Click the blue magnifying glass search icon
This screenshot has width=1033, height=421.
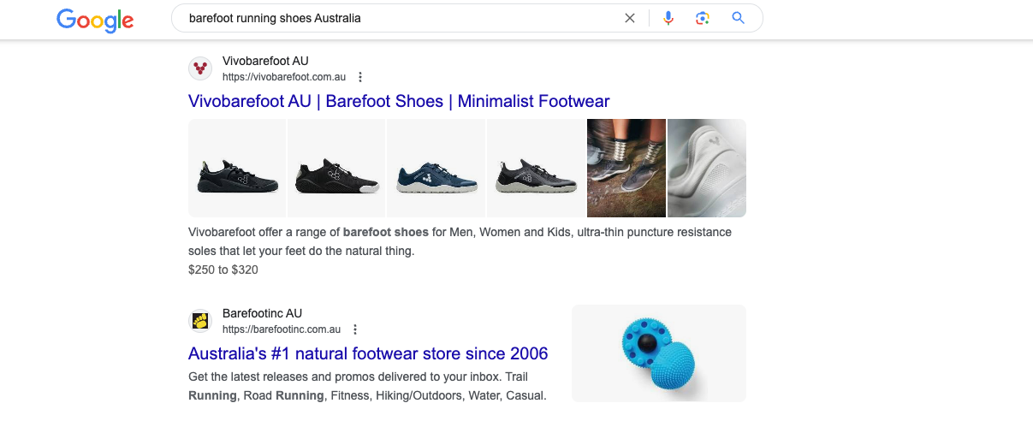tap(738, 18)
